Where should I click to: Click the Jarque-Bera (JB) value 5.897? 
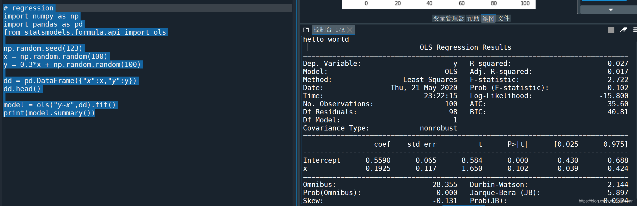point(618,193)
